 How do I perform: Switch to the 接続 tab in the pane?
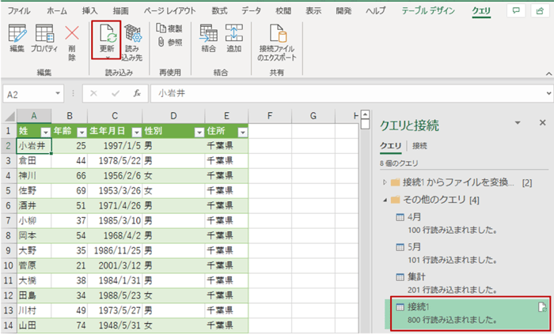click(419, 146)
